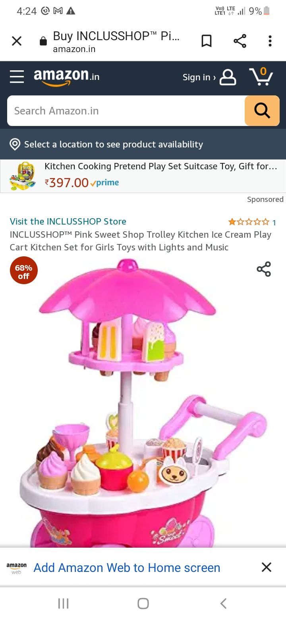Share this product using the share icon
This screenshot has height=620, width=286.
[x=264, y=269]
